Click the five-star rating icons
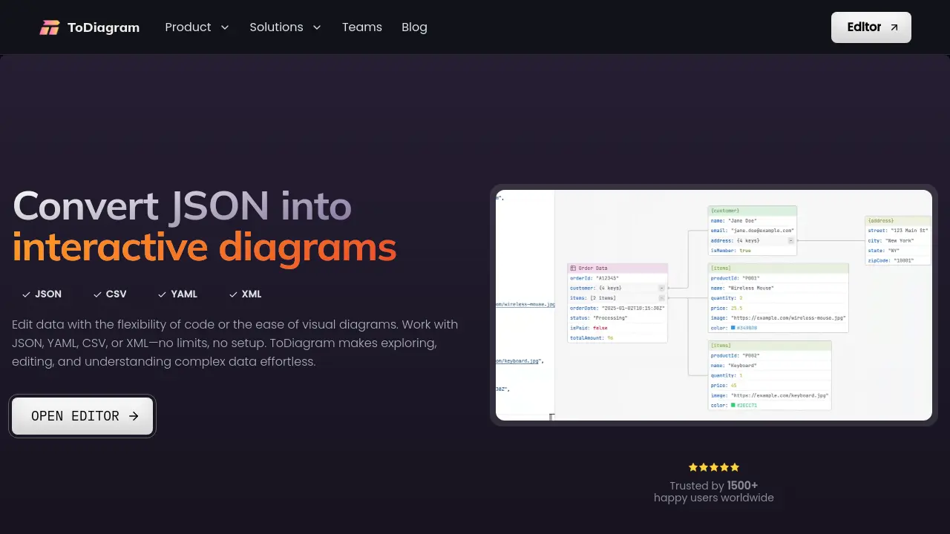The width and height of the screenshot is (950, 534). point(714,467)
